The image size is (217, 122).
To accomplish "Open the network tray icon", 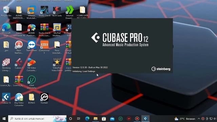I will 211,119.
